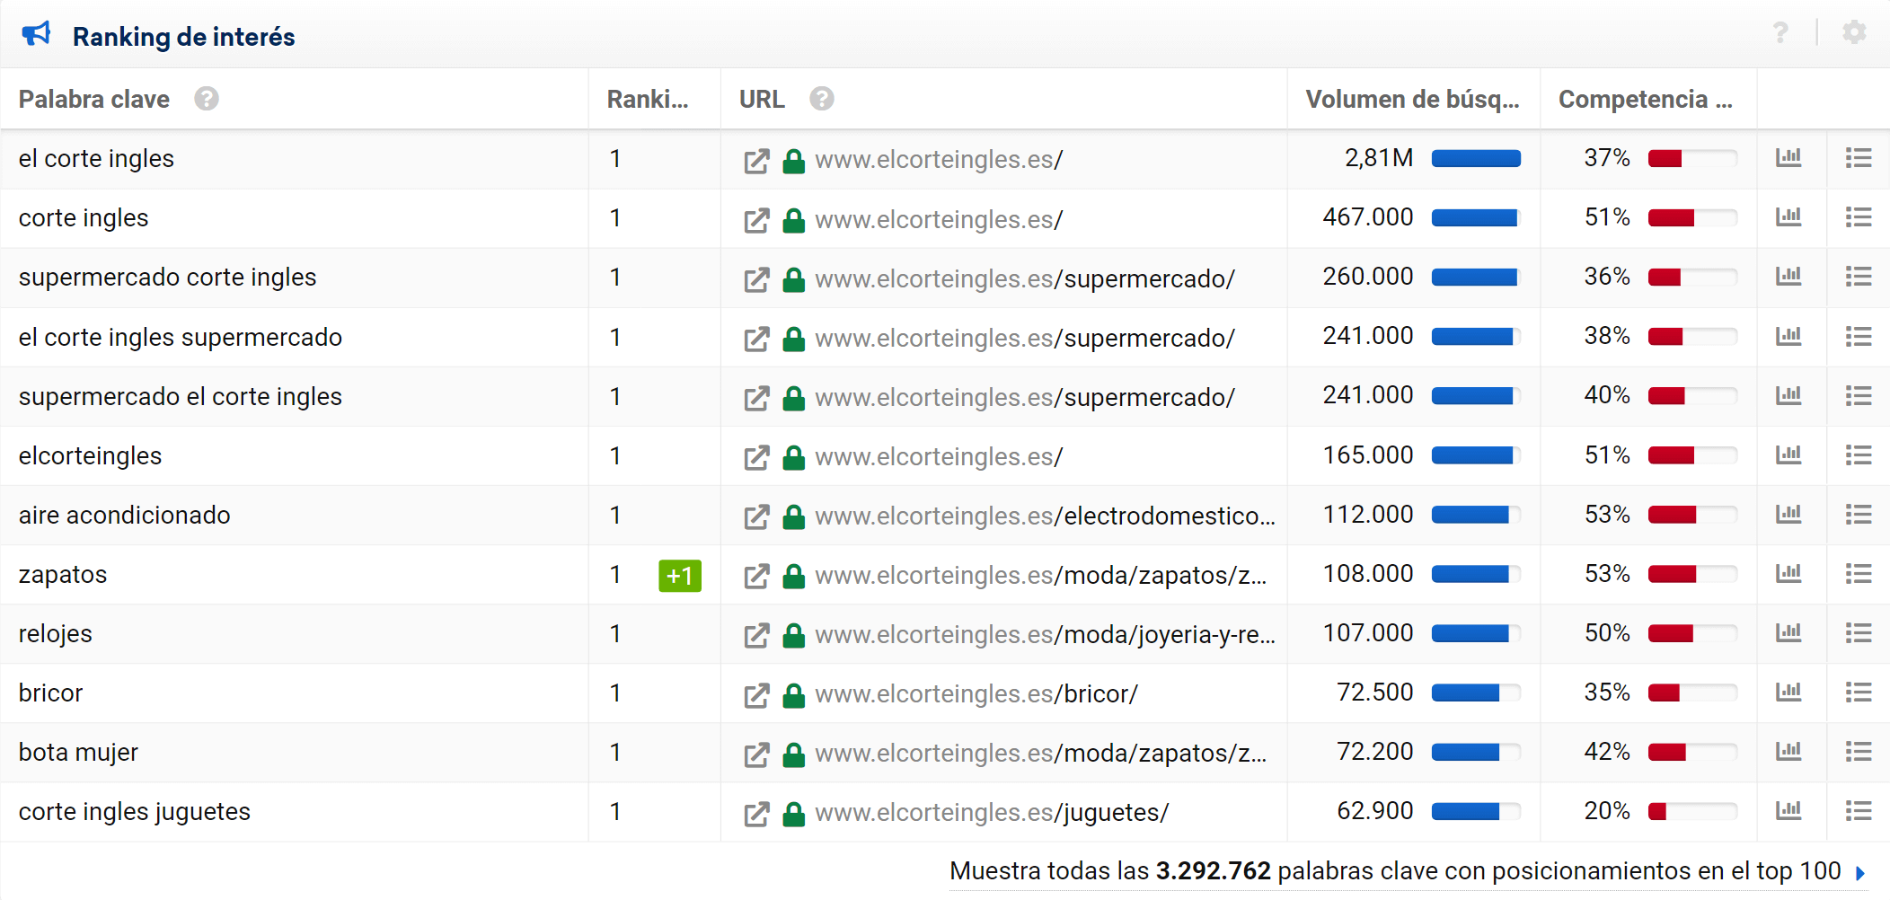Viewport: 1890px width, 900px height.
Task: Open the www.elcorteingles.es/bricor/ URL link
Action: pyautogui.click(x=976, y=693)
